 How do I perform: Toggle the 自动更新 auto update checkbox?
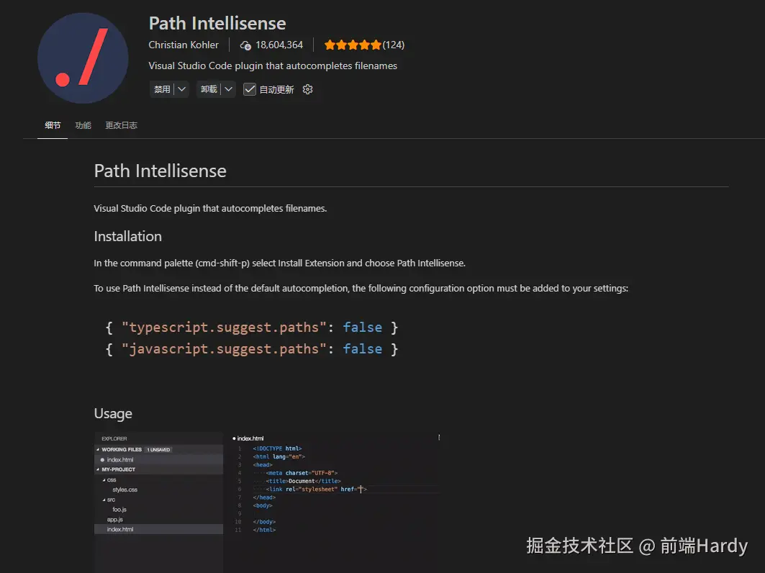249,89
